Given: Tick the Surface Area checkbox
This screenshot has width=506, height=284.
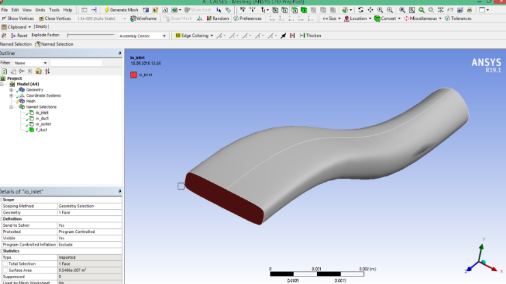Looking at the screenshot, I should point(5,269).
